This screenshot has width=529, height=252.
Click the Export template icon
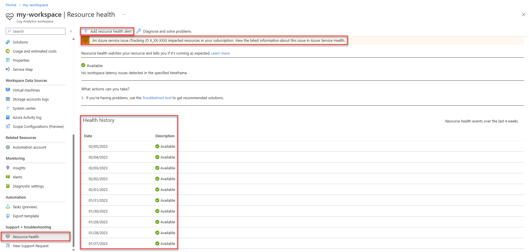[8, 216]
